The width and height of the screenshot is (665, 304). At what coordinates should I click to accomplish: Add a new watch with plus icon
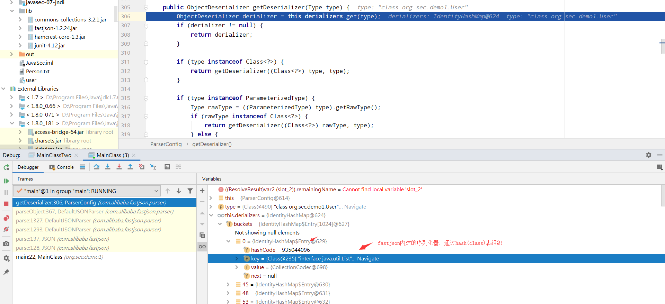point(202,191)
